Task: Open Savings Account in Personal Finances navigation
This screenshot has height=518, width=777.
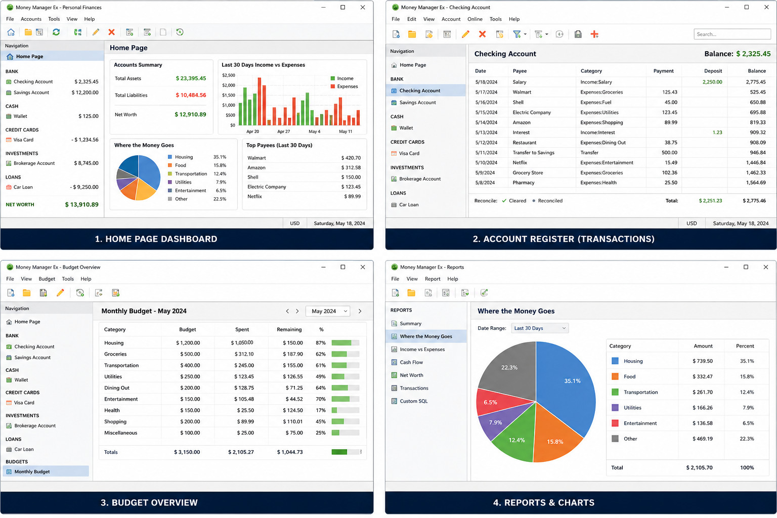Action: [x=31, y=93]
